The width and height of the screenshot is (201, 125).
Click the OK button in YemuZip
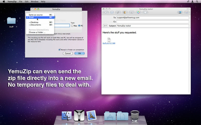click(79, 53)
